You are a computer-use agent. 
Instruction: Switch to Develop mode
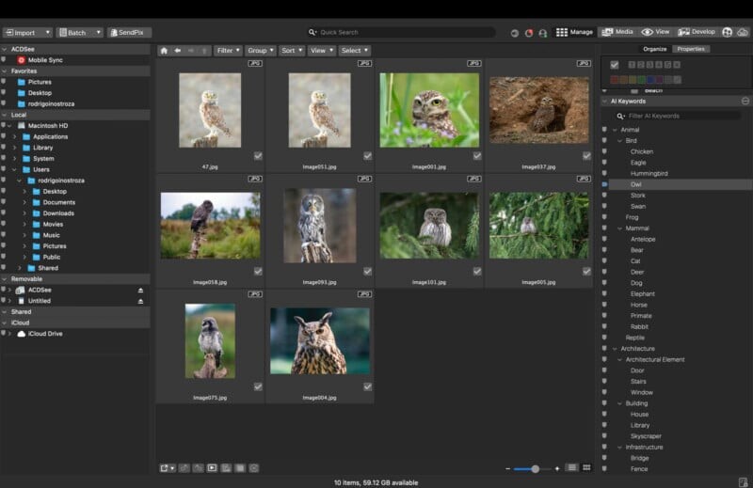coord(697,32)
